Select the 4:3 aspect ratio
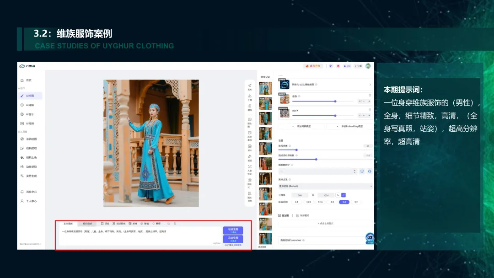494x278 pixels. (333, 202)
